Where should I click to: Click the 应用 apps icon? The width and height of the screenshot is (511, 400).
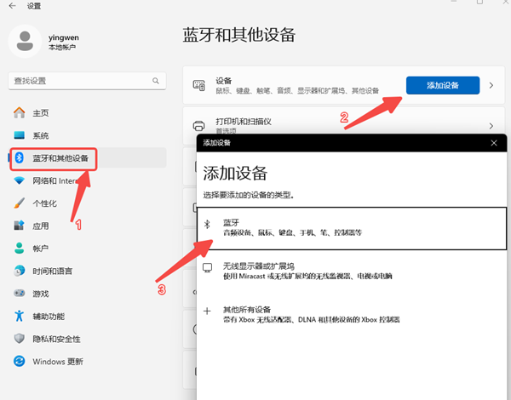tap(19, 226)
